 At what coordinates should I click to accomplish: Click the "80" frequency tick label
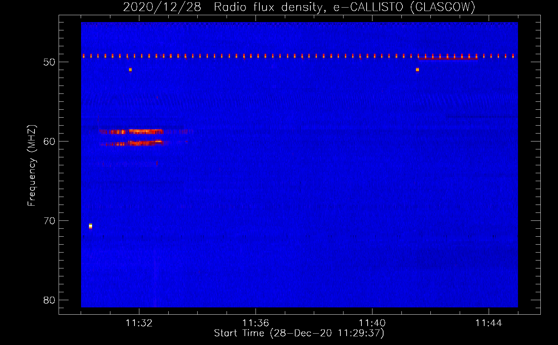[x=49, y=300]
